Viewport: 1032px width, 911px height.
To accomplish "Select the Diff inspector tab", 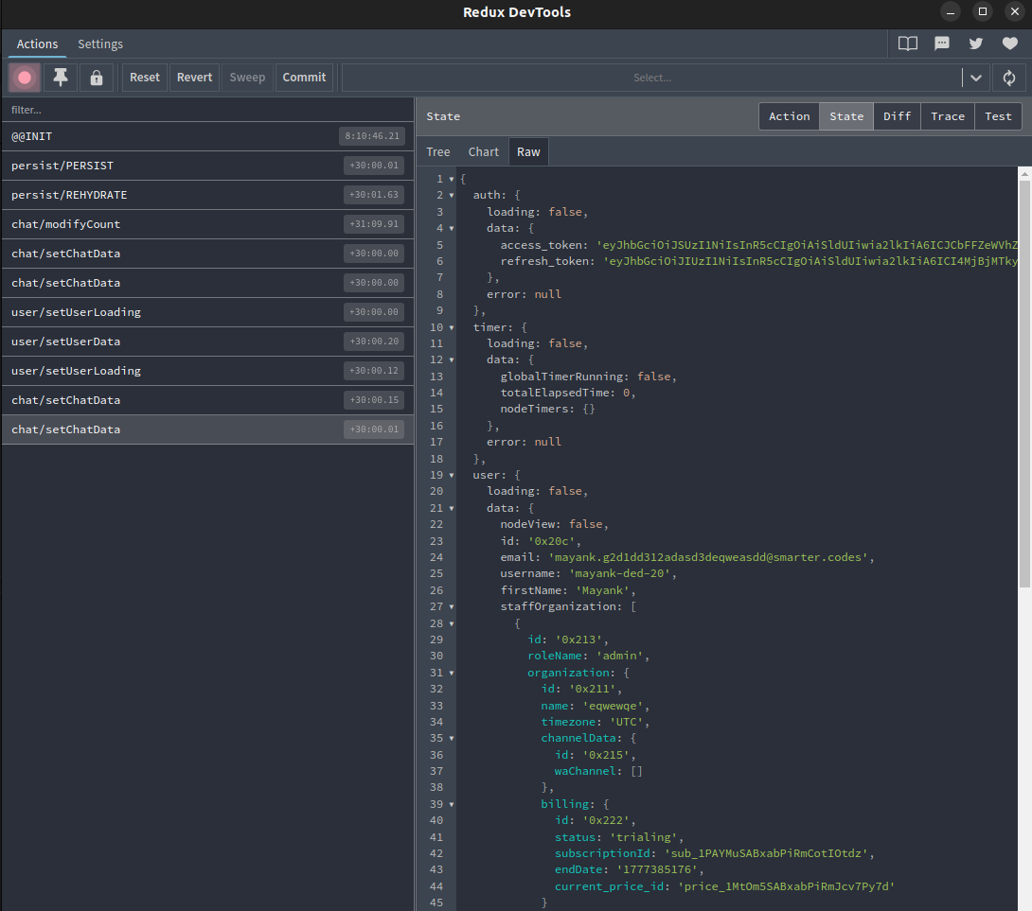I will (x=897, y=116).
